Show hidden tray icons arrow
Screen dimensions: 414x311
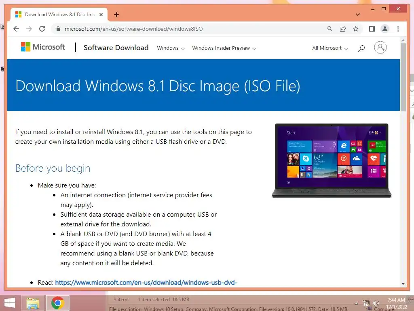(356, 303)
